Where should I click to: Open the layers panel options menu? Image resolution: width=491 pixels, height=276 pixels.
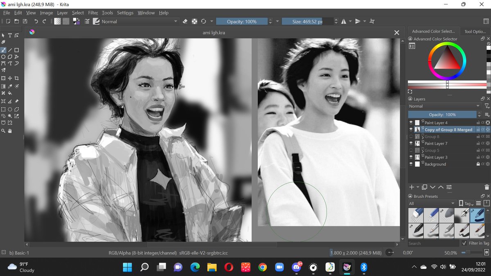coord(486,114)
